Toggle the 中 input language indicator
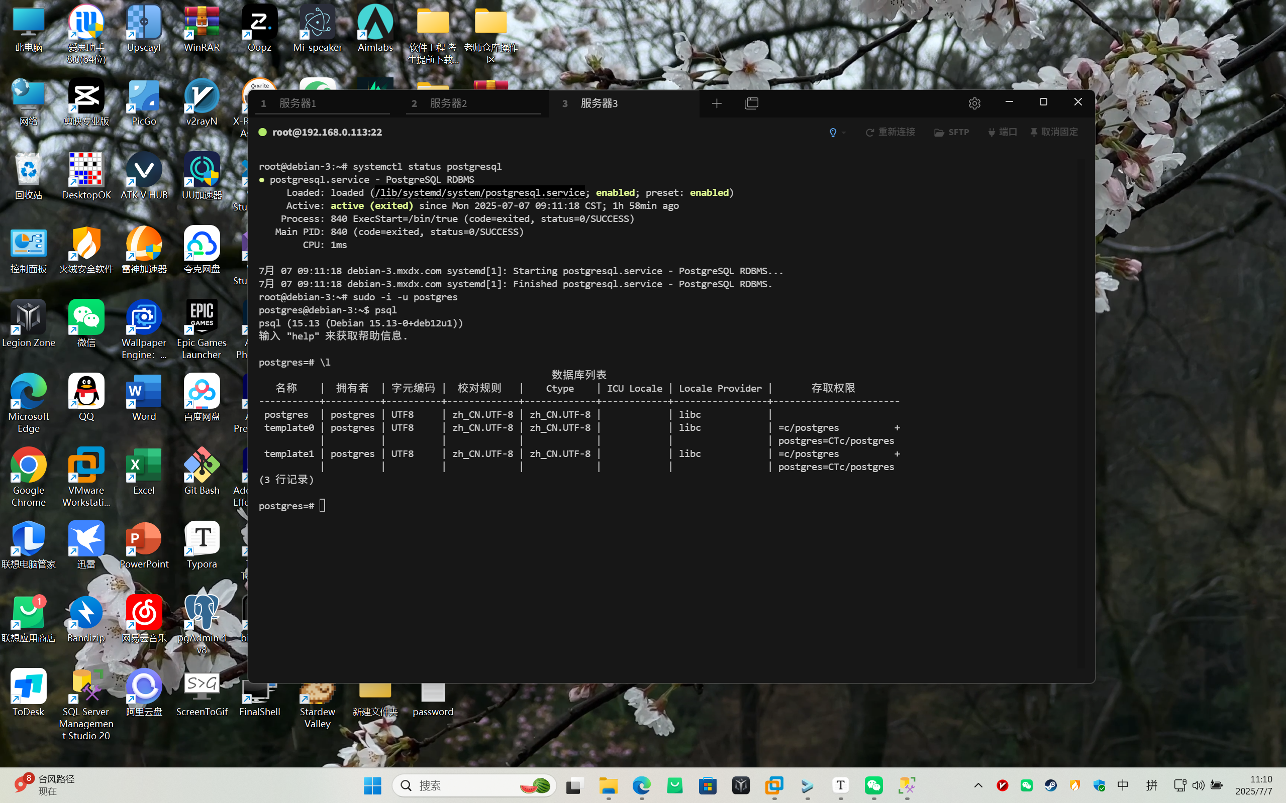Viewport: 1286px width, 803px height. pyautogui.click(x=1123, y=785)
